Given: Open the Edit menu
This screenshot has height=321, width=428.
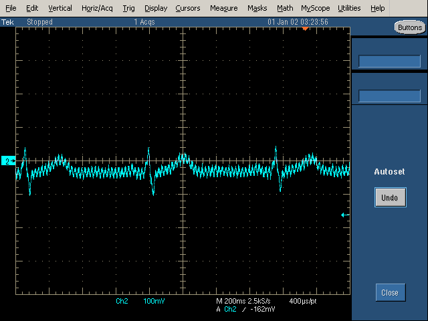Looking at the screenshot, I should tap(32, 8).
